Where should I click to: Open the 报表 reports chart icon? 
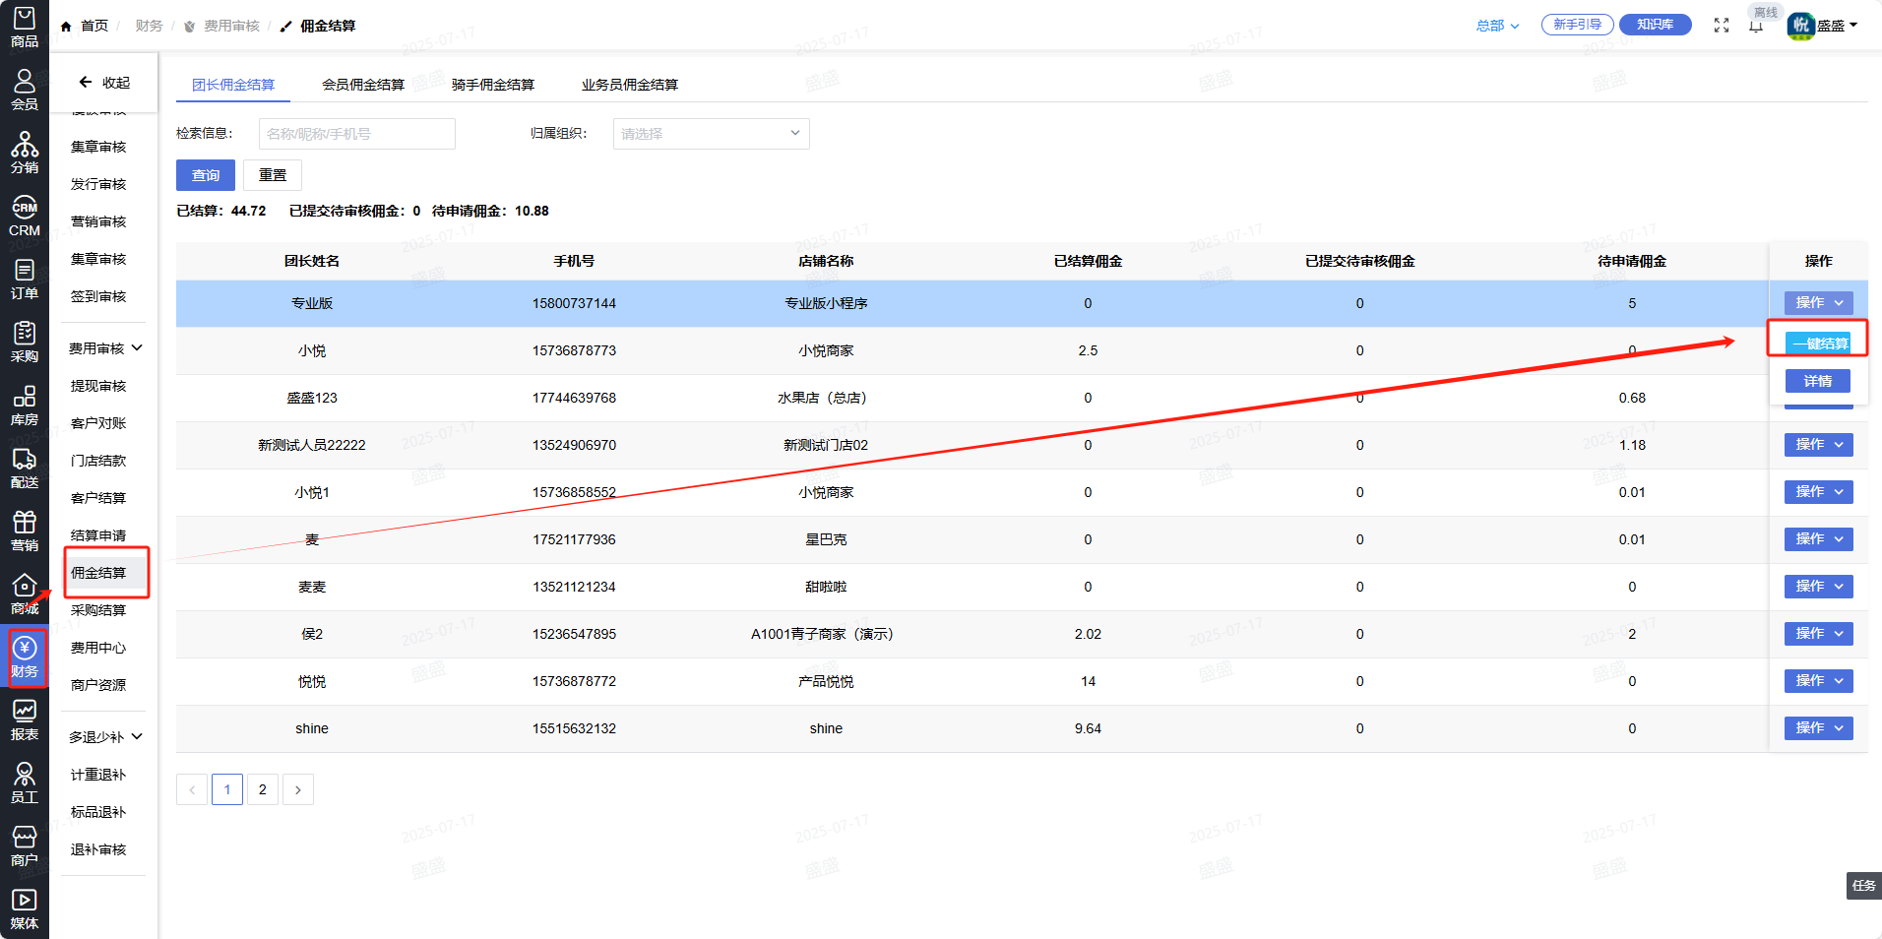coord(25,720)
